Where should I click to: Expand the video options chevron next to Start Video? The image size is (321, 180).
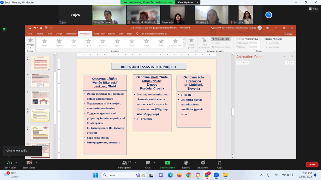click(37, 162)
